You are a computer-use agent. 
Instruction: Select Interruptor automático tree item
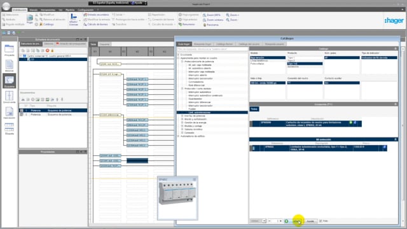tap(200, 92)
